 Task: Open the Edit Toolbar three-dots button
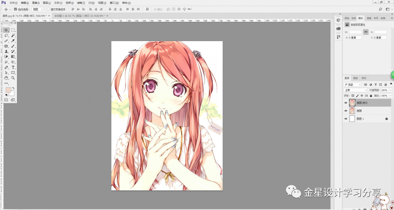(x=6, y=83)
